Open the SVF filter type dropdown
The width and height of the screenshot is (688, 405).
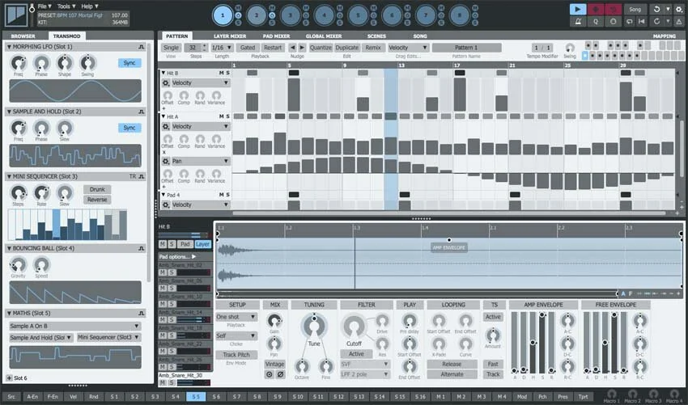365,365
